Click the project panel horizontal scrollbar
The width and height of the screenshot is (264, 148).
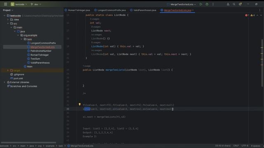(28, 143)
